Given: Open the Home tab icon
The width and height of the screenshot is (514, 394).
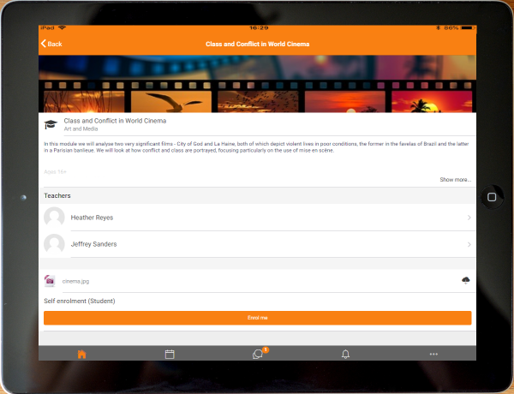Looking at the screenshot, I should click(x=82, y=354).
